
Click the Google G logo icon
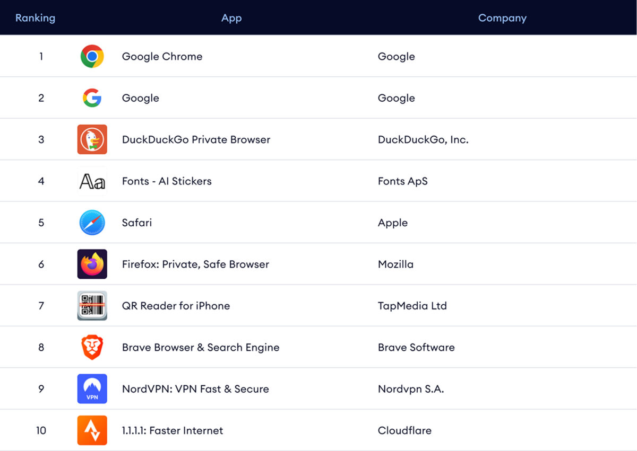pos(92,98)
